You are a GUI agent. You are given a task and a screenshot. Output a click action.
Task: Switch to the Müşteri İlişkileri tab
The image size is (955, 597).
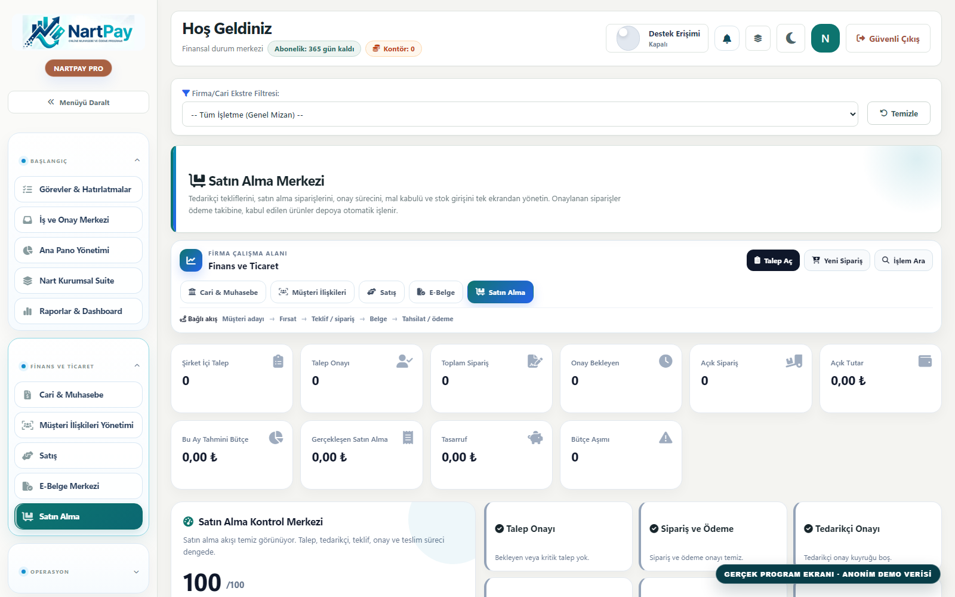coord(312,292)
